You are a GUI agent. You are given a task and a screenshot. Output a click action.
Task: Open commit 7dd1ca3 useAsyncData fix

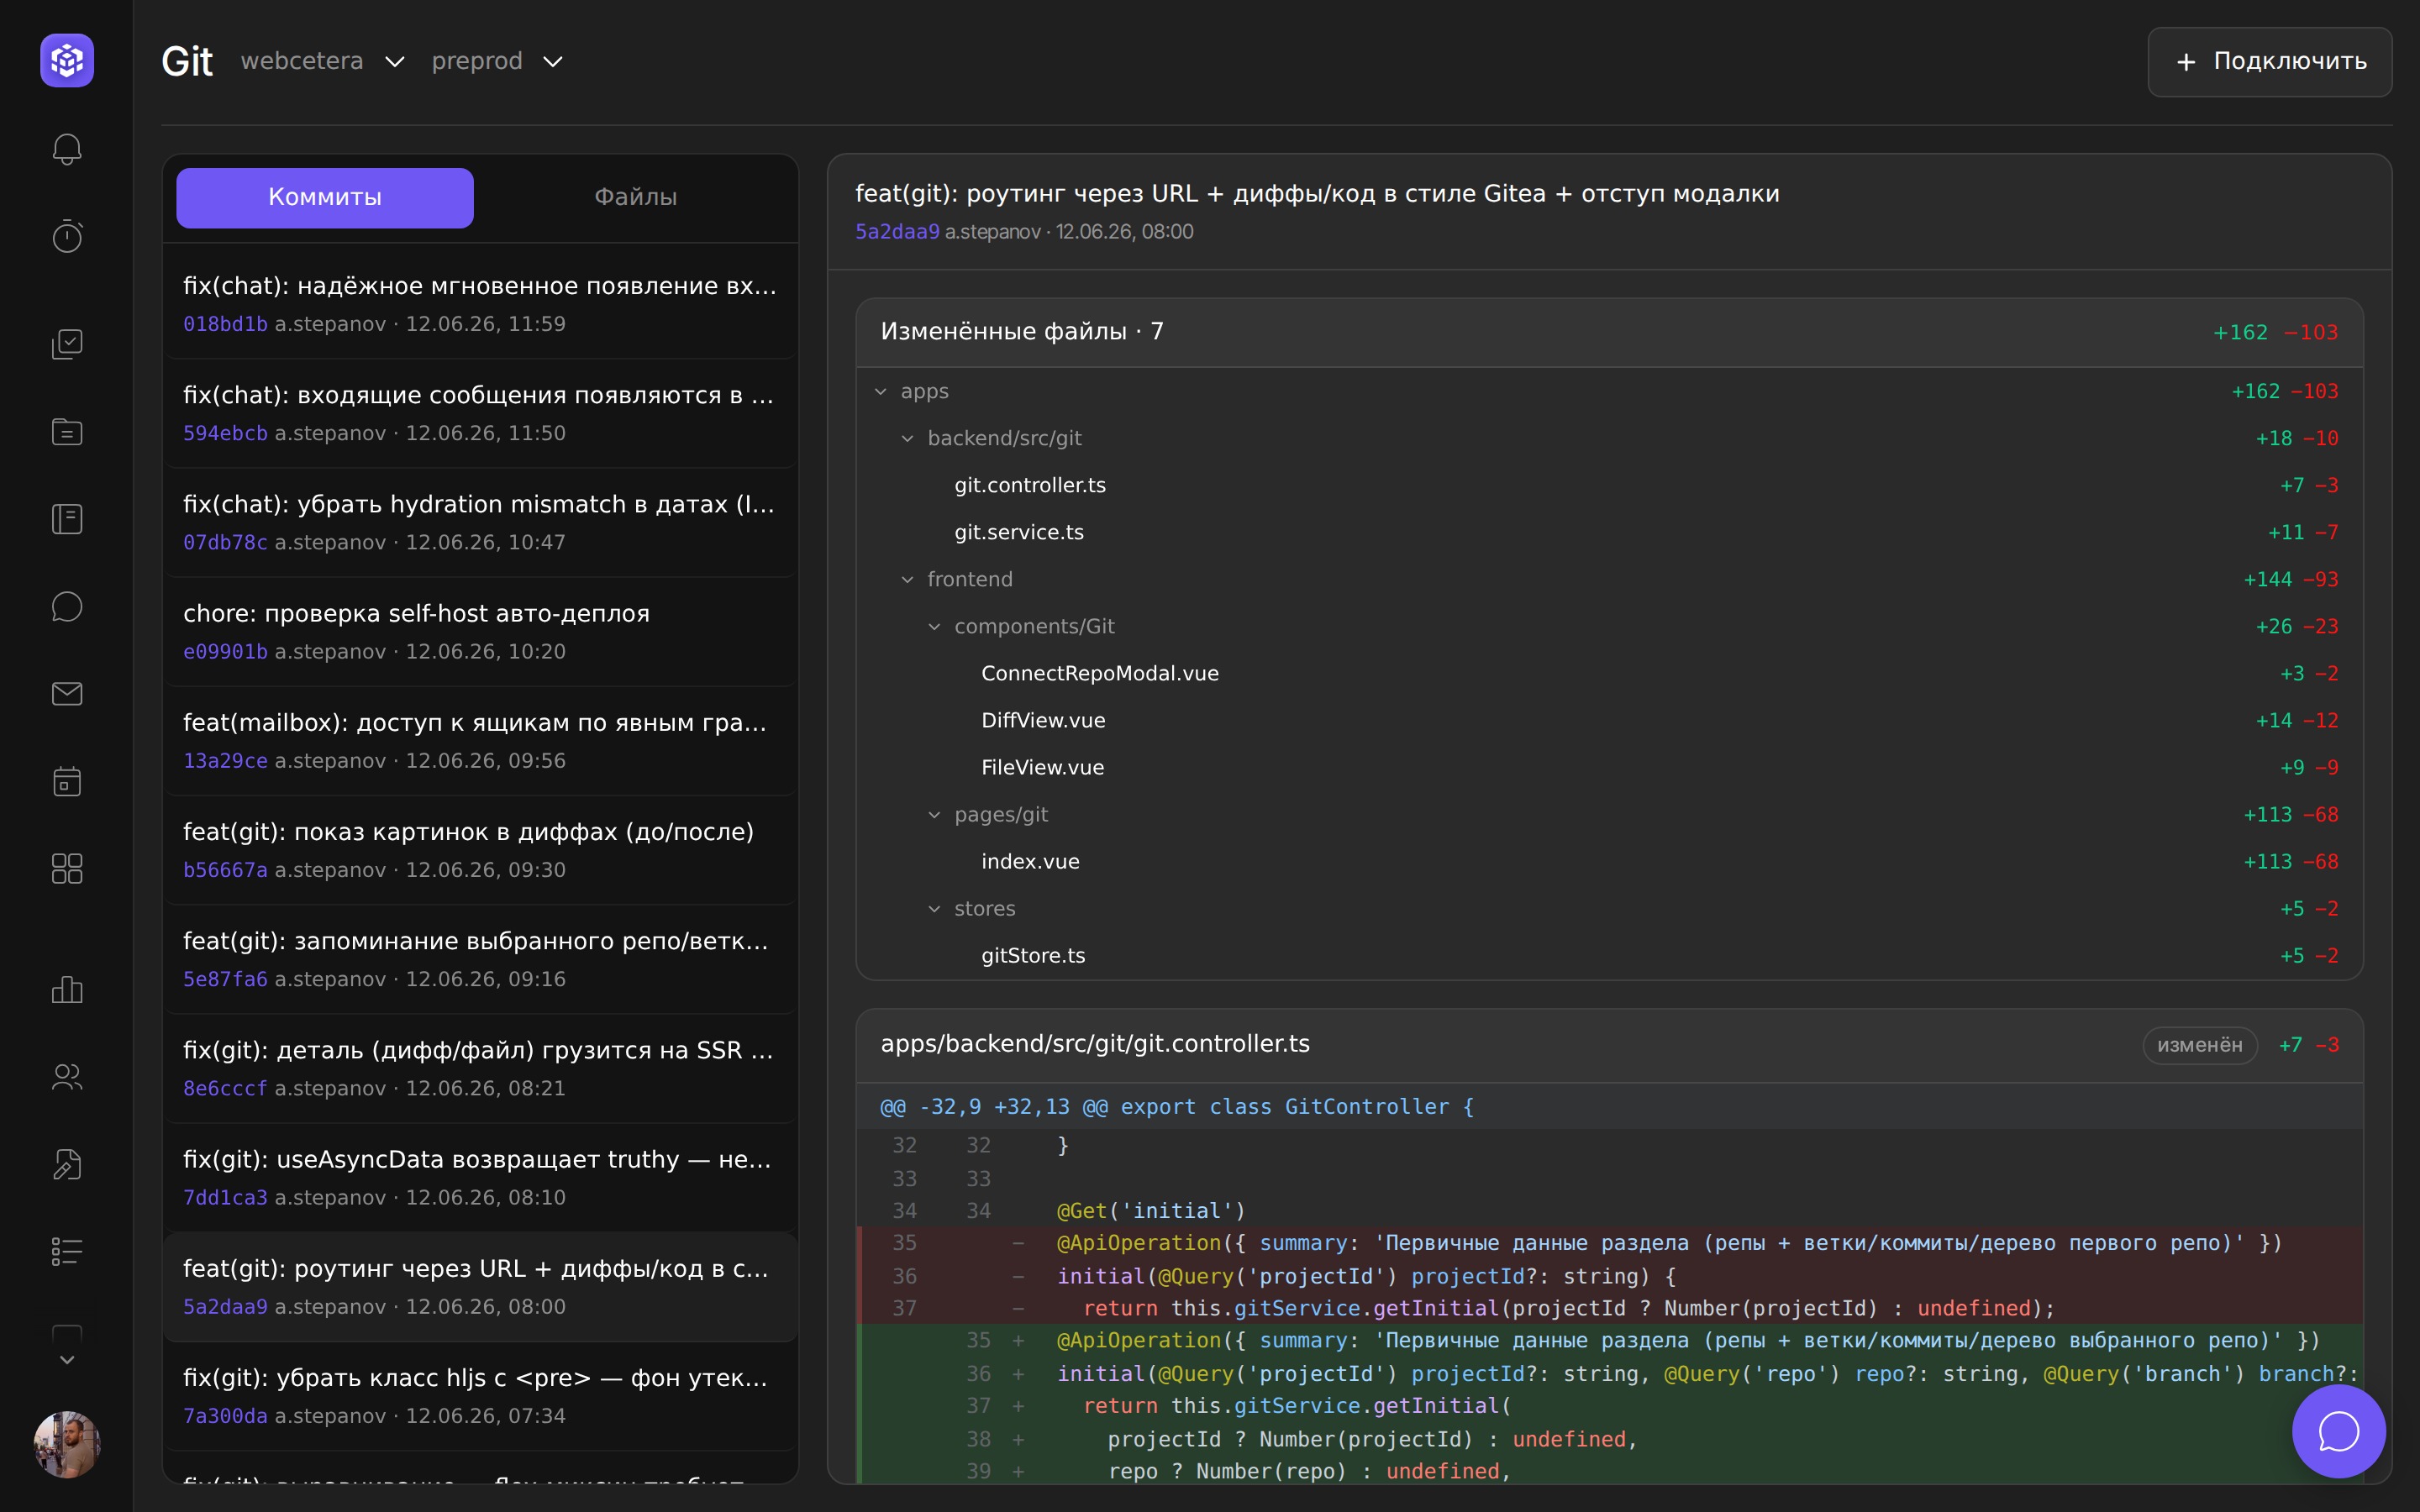tap(480, 1177)
